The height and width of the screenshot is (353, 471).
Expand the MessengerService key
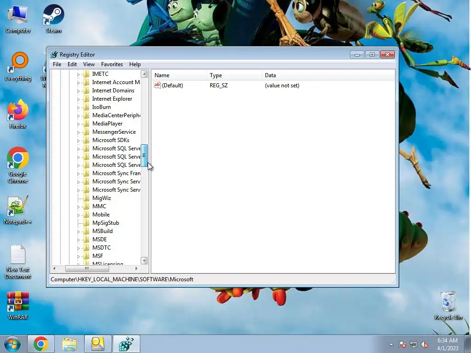click(x=78, y=132)
